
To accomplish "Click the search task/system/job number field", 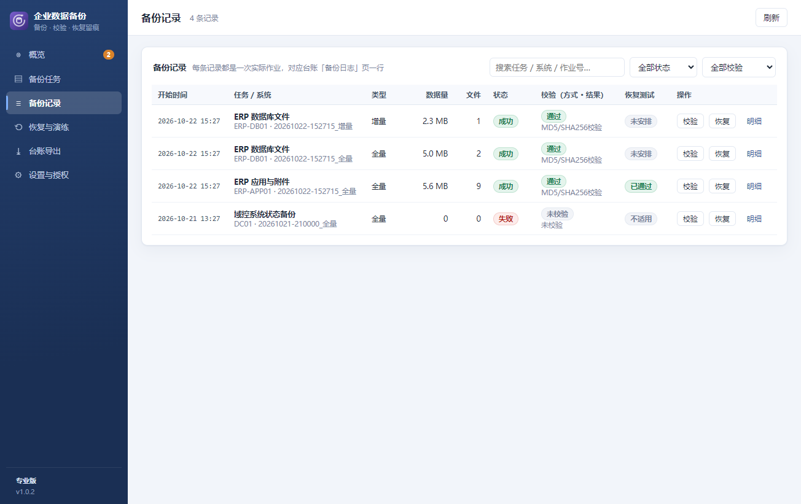I will tap(557, 68).
